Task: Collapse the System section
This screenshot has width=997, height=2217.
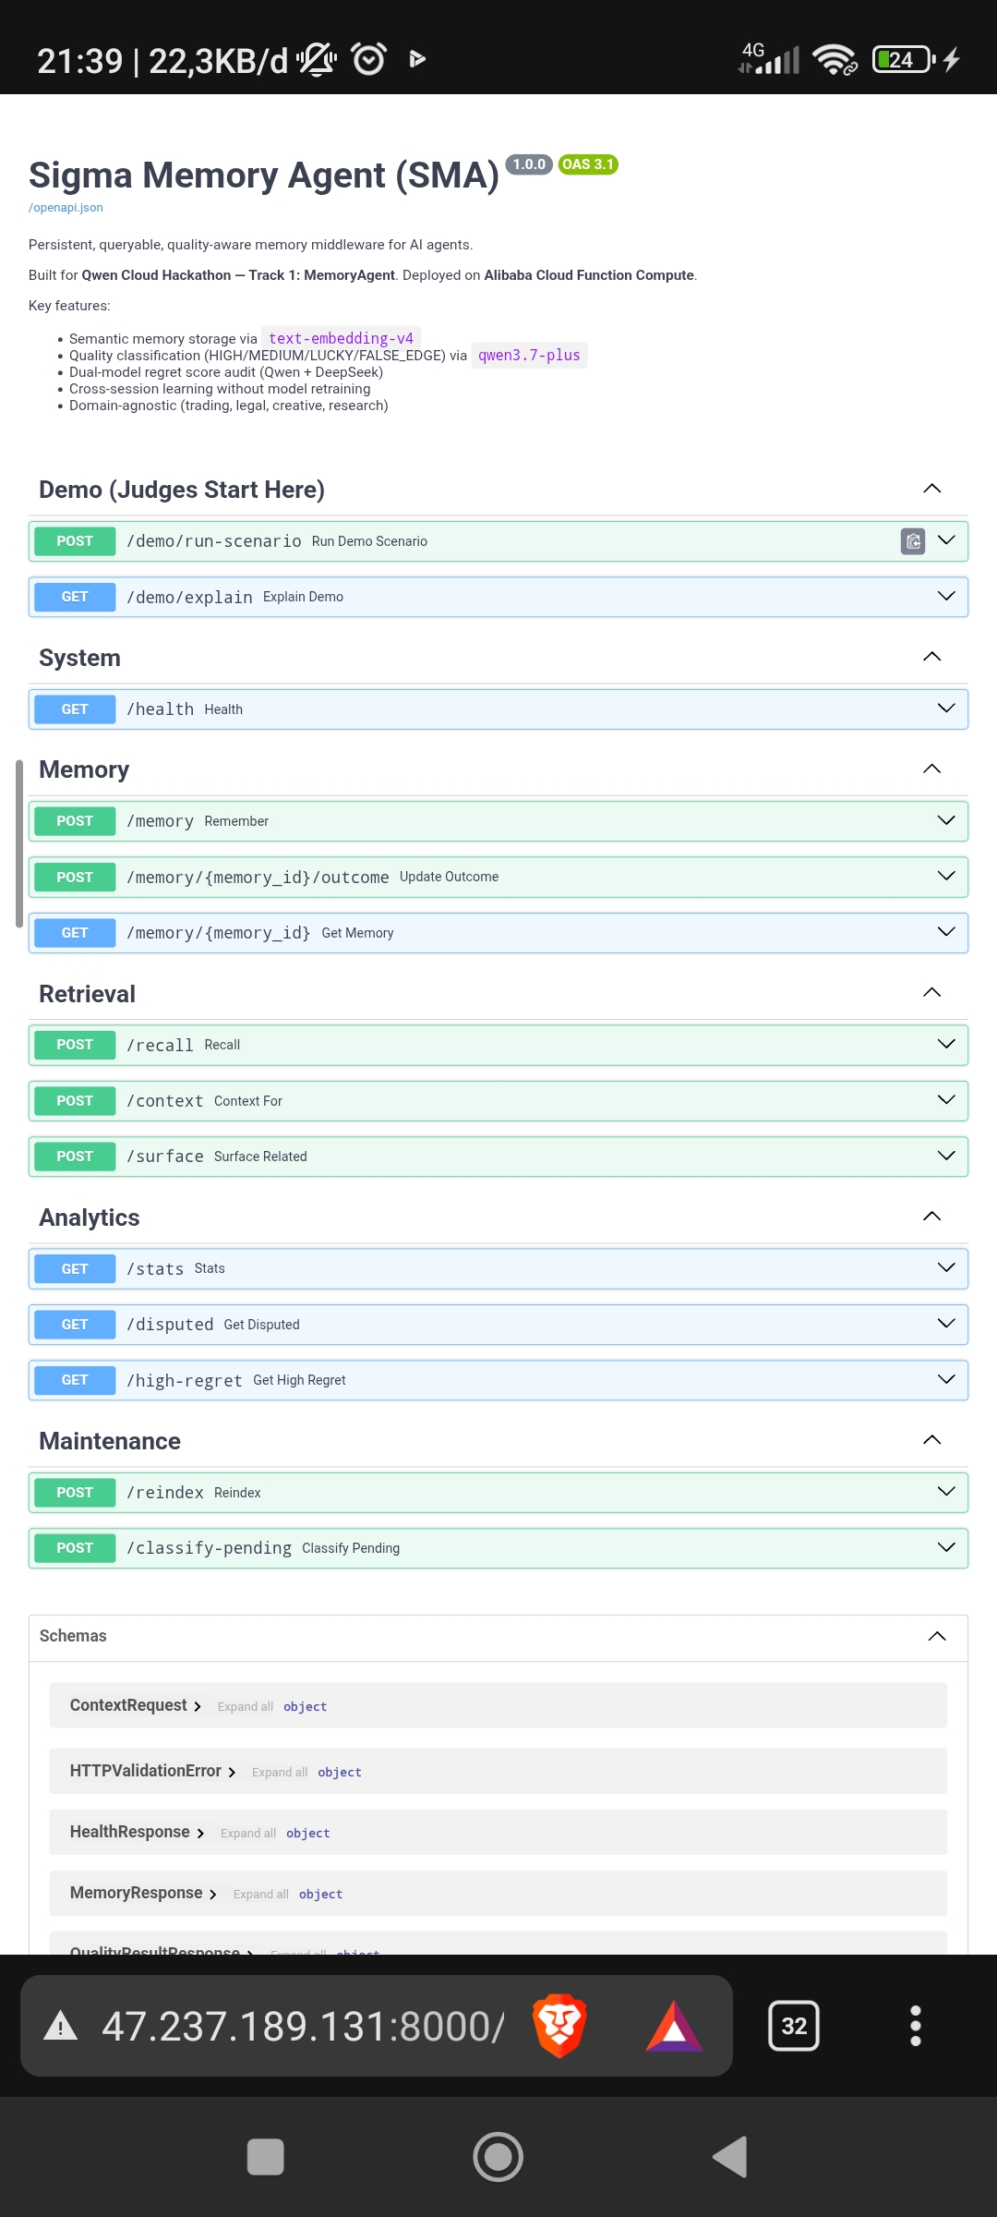Action: coord(932,657)
